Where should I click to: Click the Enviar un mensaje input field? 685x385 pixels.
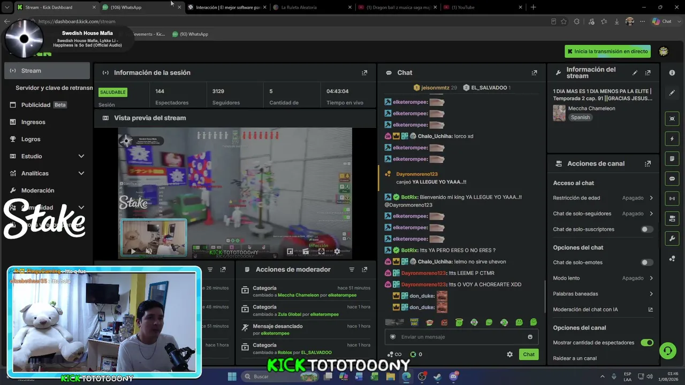pos(461,337)
